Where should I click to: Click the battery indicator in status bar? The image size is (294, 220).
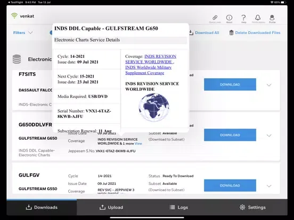point(283,3)
